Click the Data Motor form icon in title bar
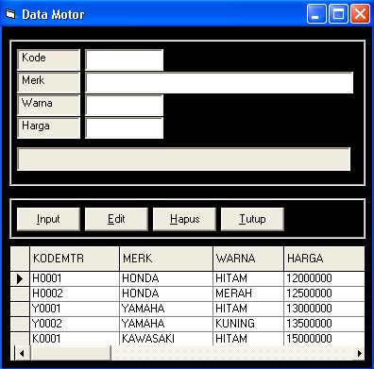Image resolution: width=374 pixels, height=369 pixels. click(x=10, y=14)
